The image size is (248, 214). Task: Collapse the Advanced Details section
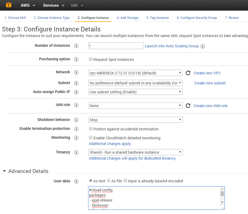point(4,171)
